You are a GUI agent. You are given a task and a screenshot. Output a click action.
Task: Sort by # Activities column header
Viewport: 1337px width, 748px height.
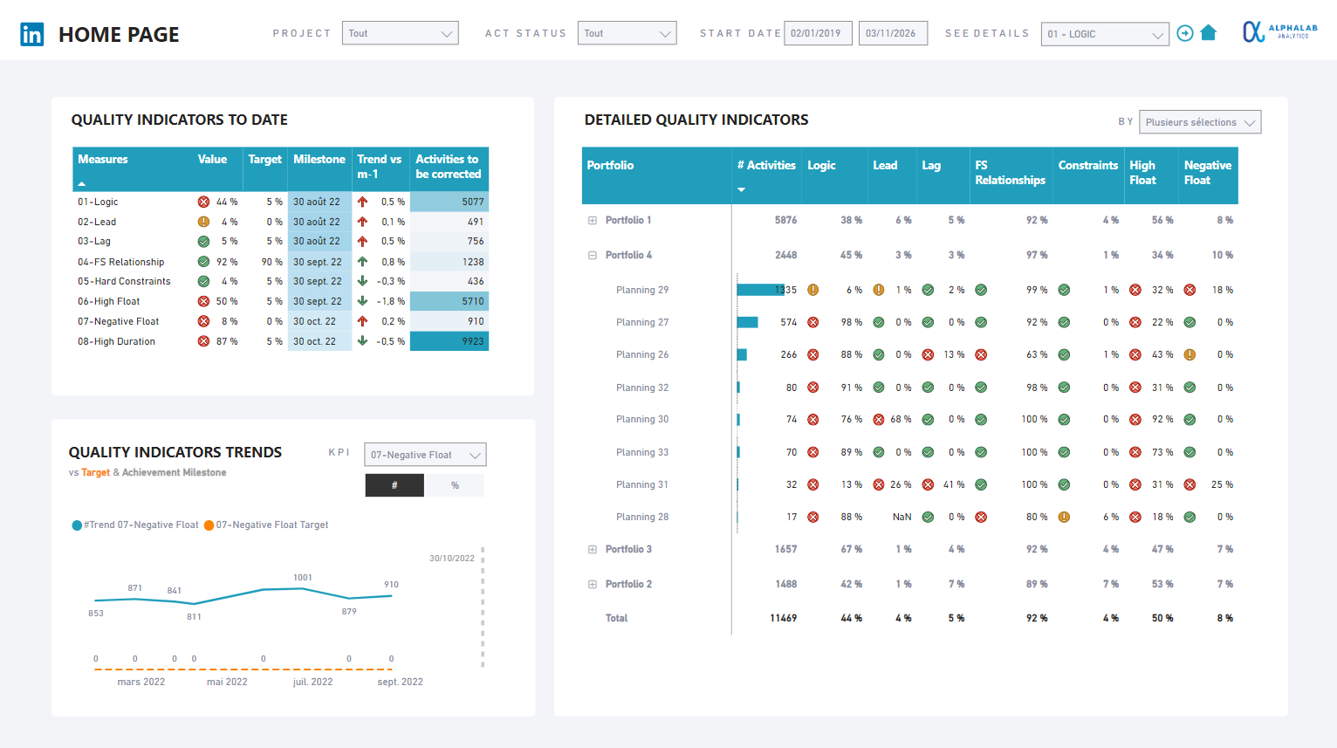(765, 165)
